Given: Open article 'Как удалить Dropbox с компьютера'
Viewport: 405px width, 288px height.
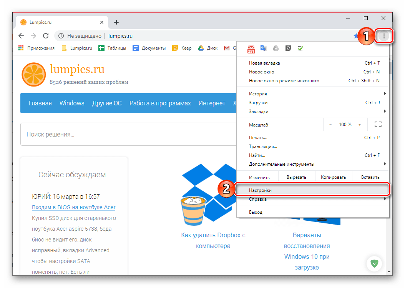Looking at the screenshot, I should pyautogui.click(x=213, y=240).
